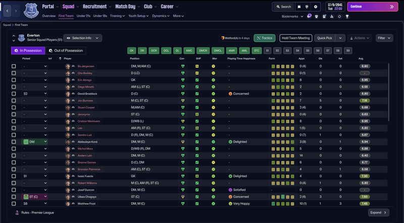This screenshot has width=404, height=223.
Task: Expand the Training submenu
Action: [117, 16]
